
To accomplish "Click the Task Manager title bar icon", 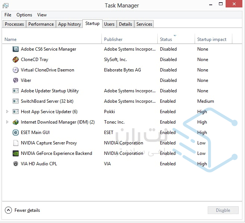I will [x=6, y=6].
